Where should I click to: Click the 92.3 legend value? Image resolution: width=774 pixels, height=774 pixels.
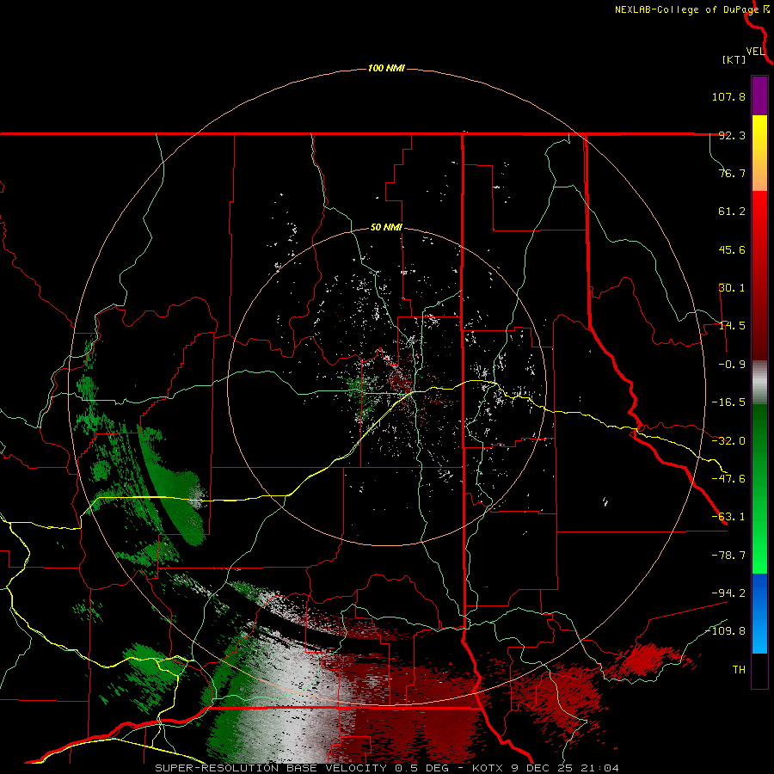point(732,135)
